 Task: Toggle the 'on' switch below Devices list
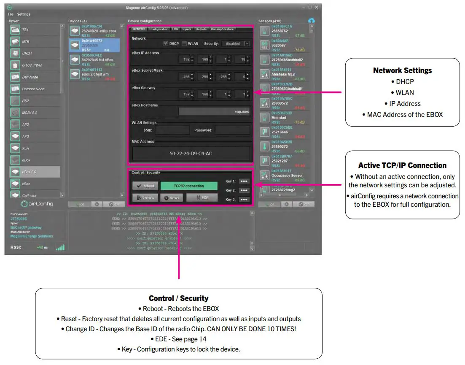click(79, 204)
